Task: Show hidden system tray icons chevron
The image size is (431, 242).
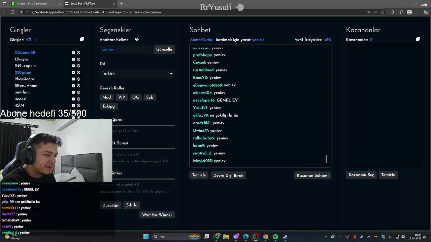Action: [x=326, y=237]
